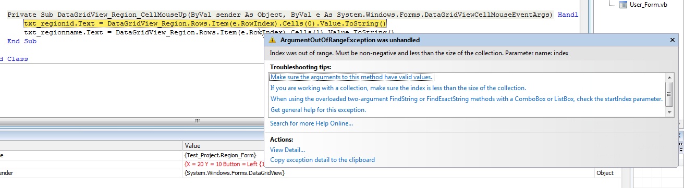Select User_Form.vb in Solution Explorer

tap(649, 5)
